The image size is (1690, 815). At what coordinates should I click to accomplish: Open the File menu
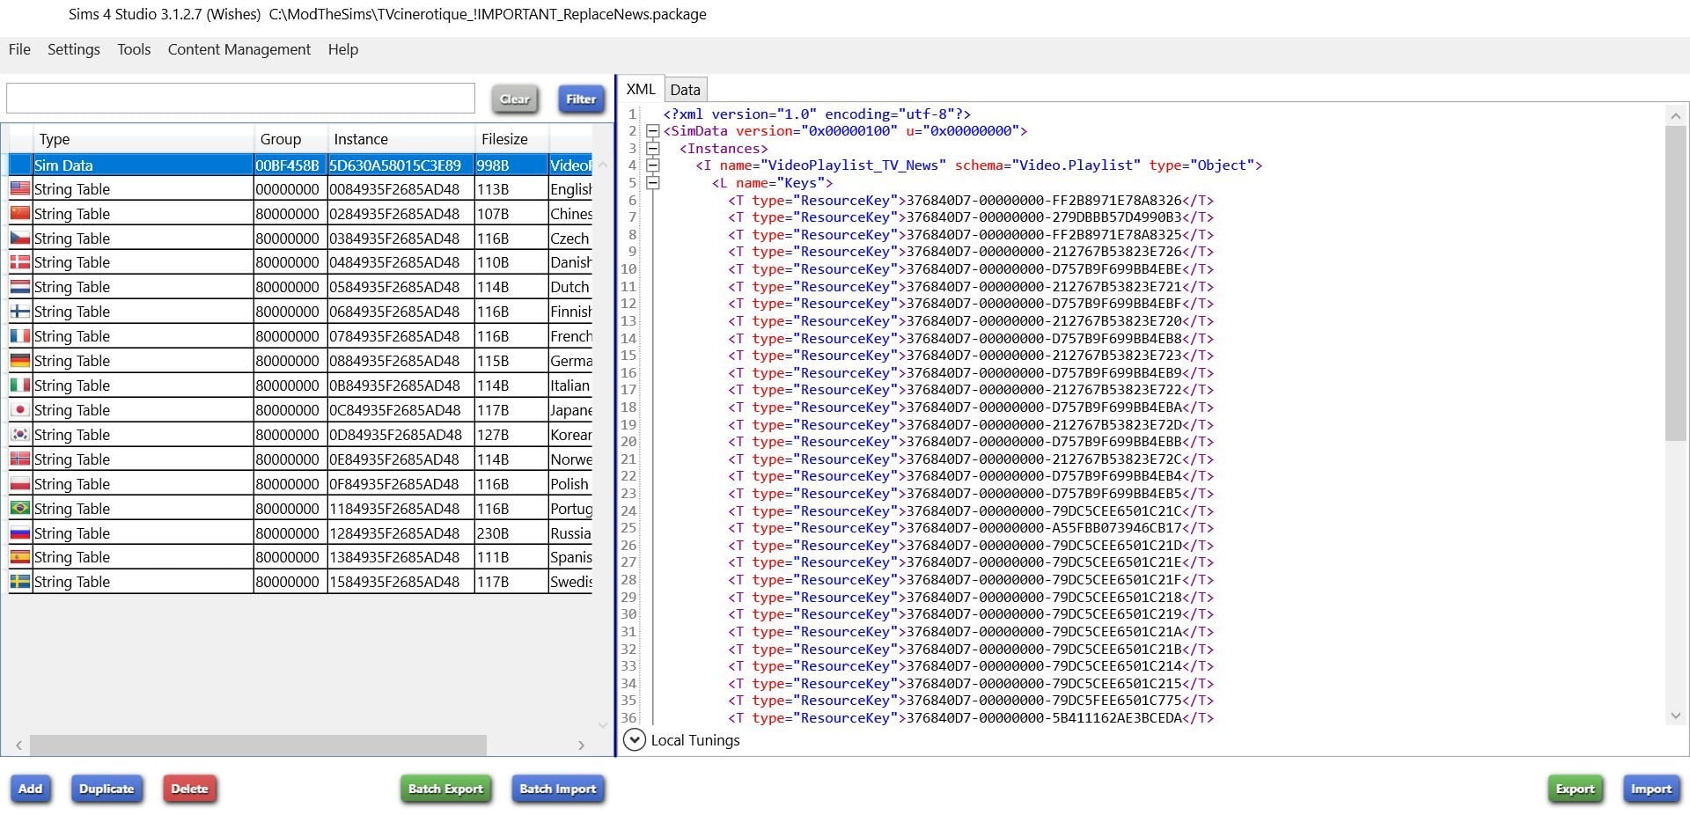19,49
